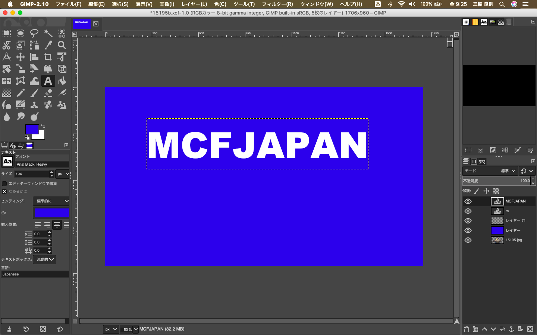Open the フィルター(R) menu

277,4
